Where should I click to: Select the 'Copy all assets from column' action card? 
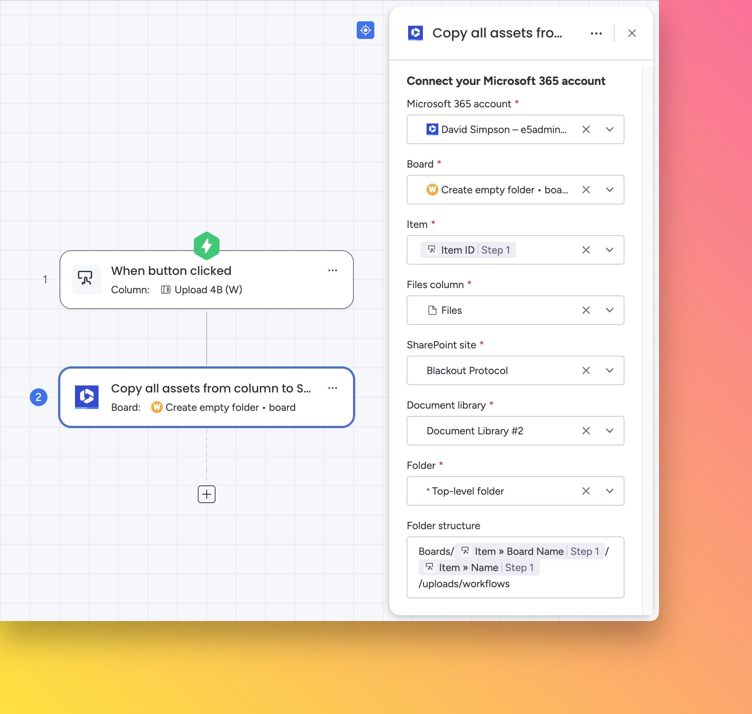point(206,397)
